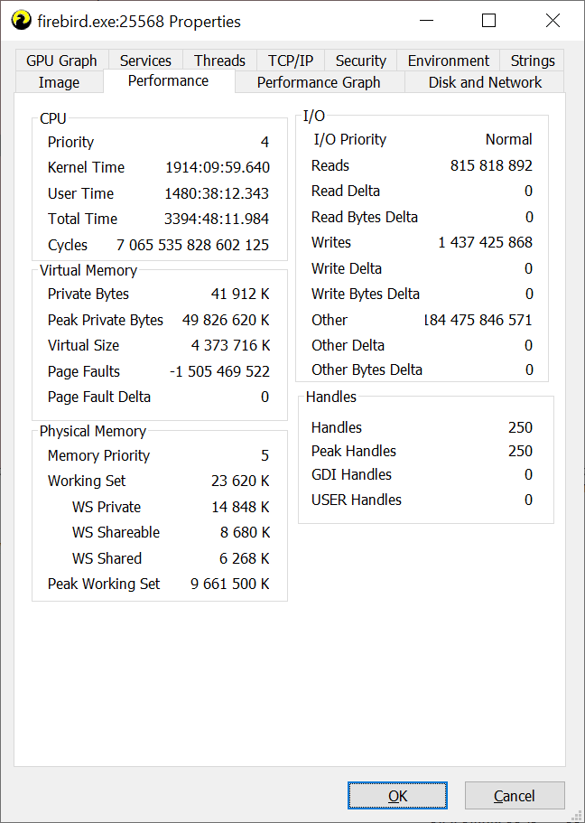Click the USER Handles label
This screenshot has height=823, width=585.
coord(357,500)
